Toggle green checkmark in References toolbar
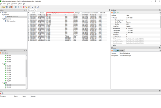The width and height of the screenshot is (161, 108). (x=114, y=50)
